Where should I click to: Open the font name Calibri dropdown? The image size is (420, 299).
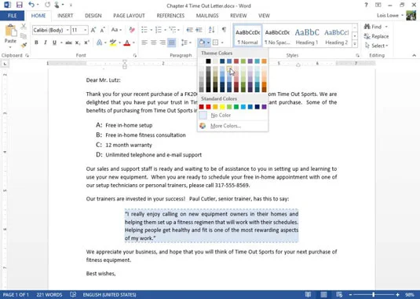pyautogui.click(x=68, y=30)
